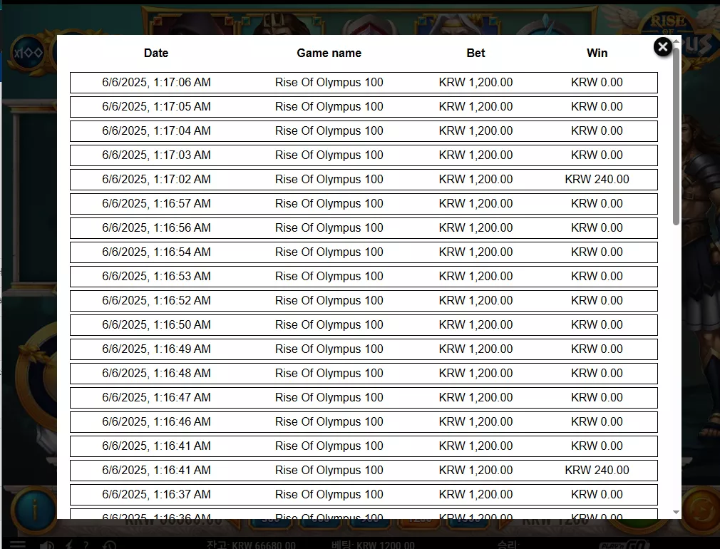Image resolution: width=720 pixels, height=549 pixels.
Task: Click bet amount in 1:16:48 AM row
Action: point(475,373)
